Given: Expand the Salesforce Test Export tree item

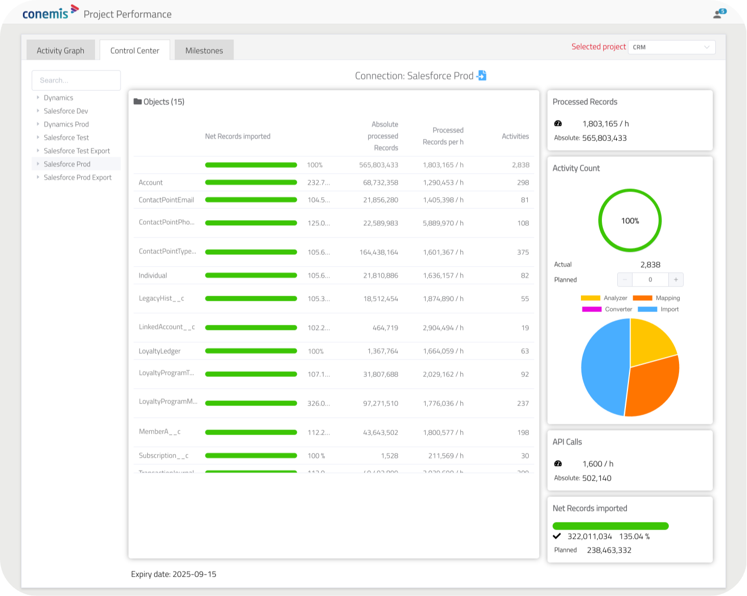Looking at the screenshot, I should click(37, 151).
